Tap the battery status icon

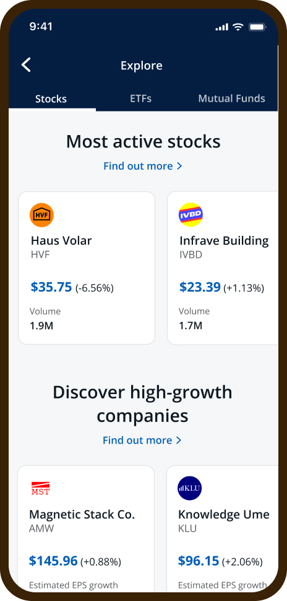(x=258, y=27)
